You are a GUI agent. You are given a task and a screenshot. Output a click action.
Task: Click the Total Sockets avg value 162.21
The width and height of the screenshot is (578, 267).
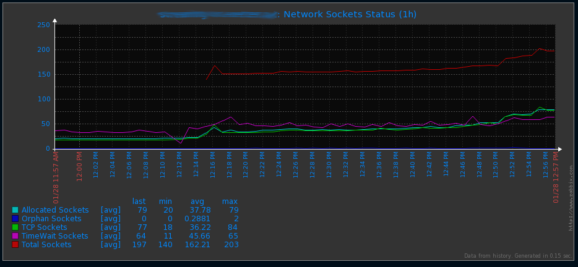198,245
